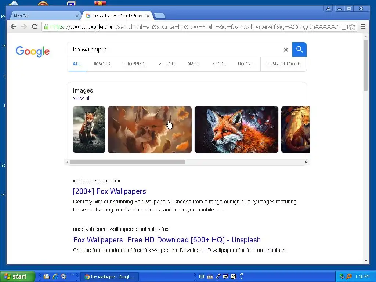Click the page scrollbar down arrow
This screenshot has width=376, height=282.
[x=366, y=261]
